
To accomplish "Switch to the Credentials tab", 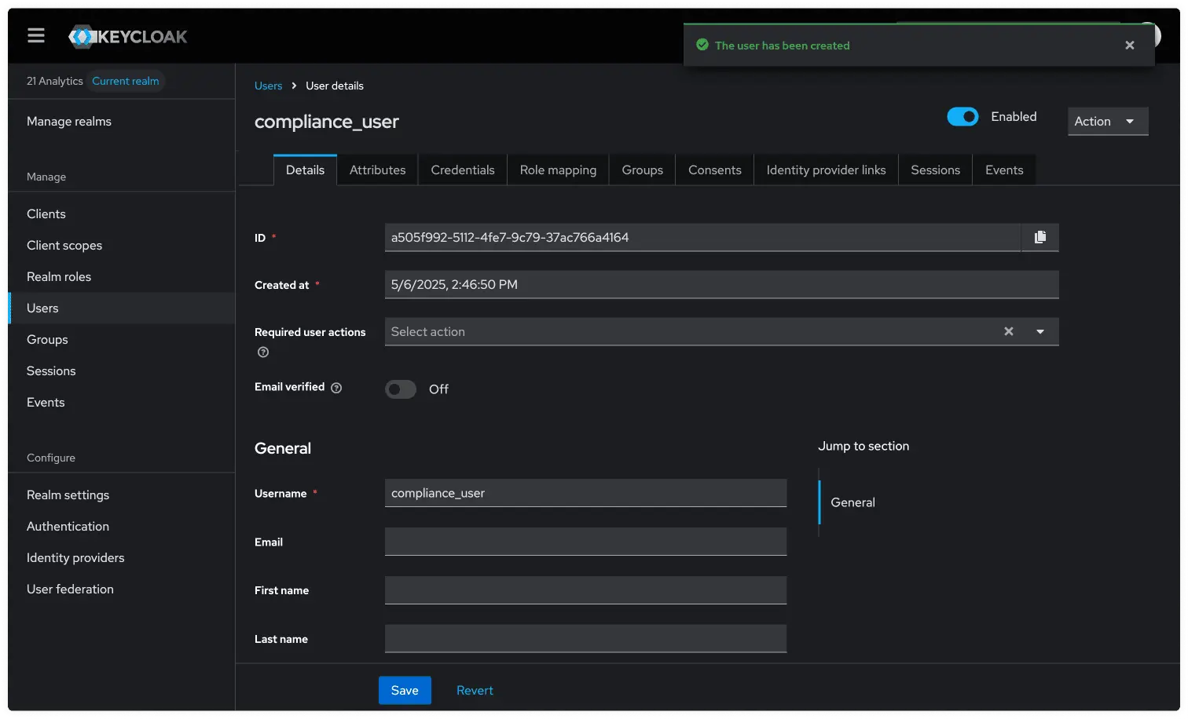I will [462, 170].
